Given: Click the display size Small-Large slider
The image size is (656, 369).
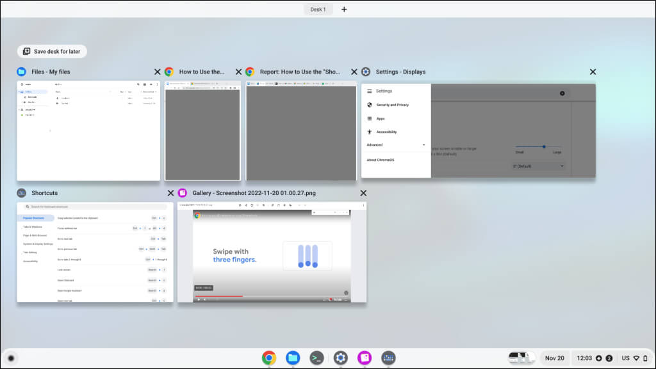Looking at the screenshot, I should [544, 146].
